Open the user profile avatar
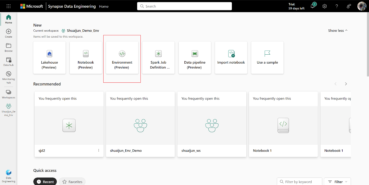The height and width of the screenshot is (185, 369). (362, 6)
